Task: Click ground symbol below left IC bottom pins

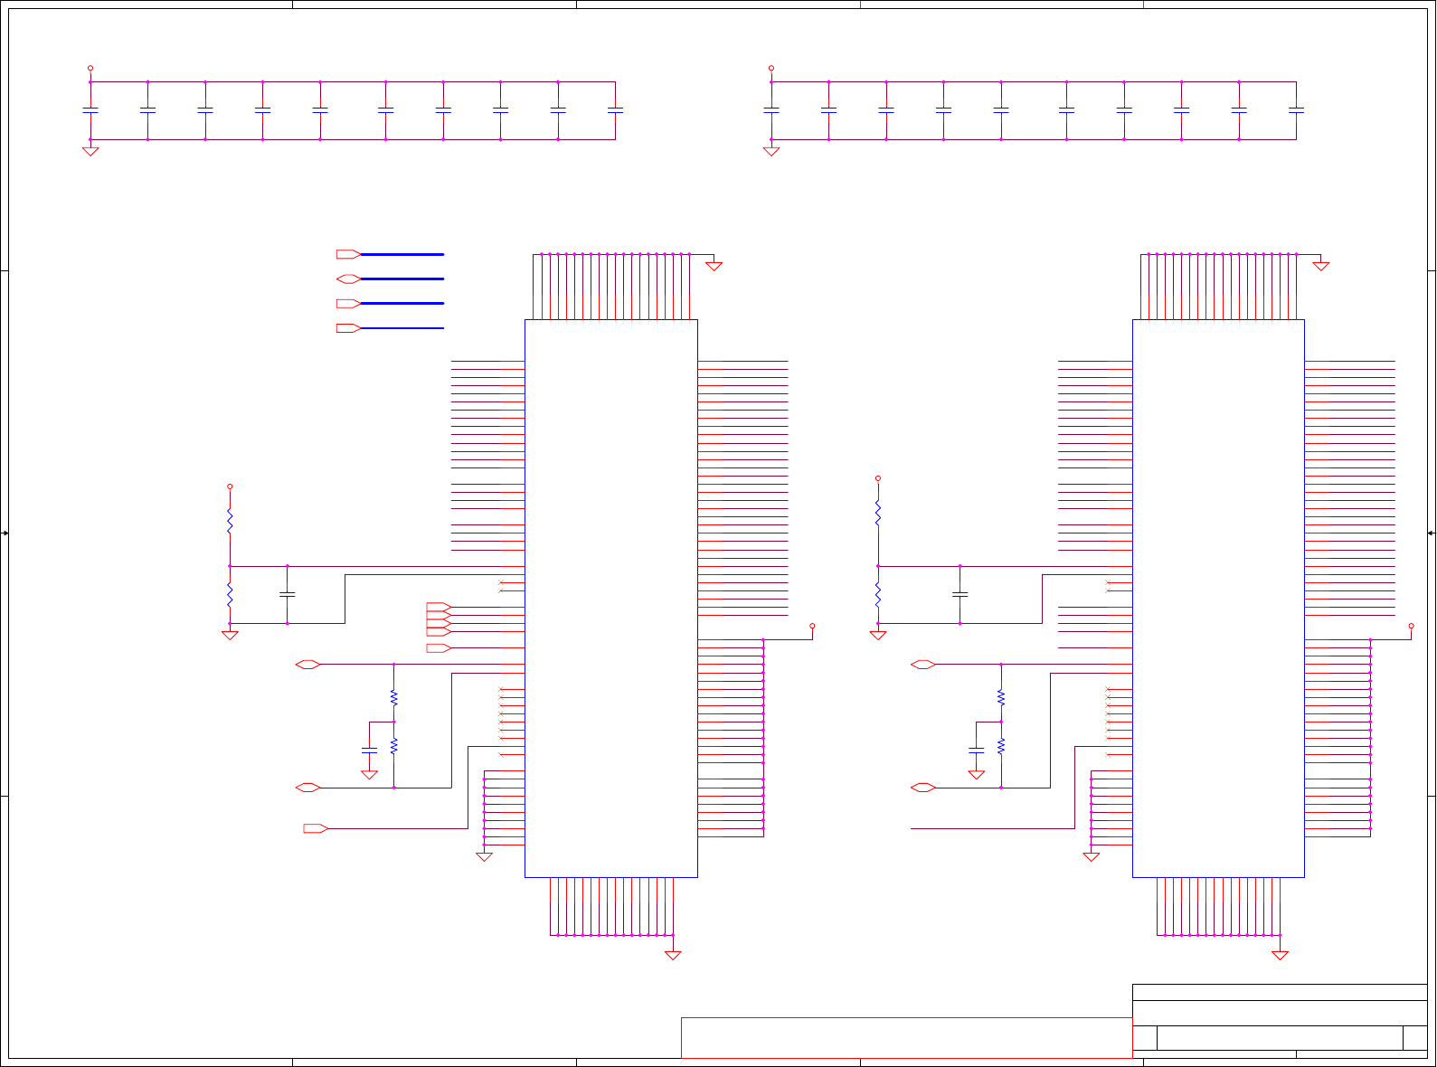Action: coord(673,955)
